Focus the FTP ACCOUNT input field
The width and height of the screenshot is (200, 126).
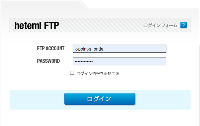click(x=119, y=49)
